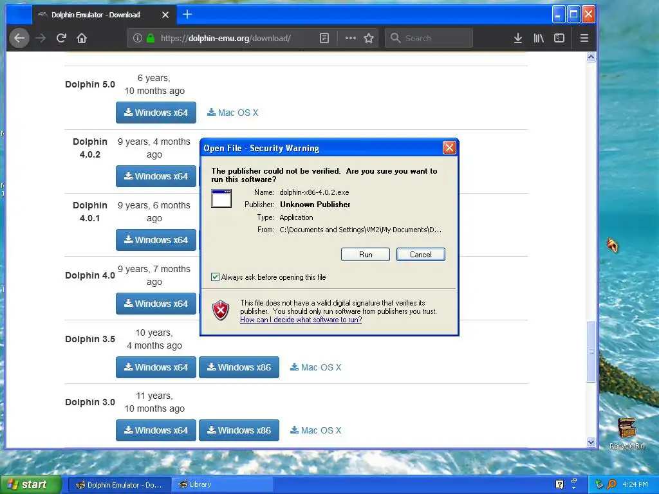This screenshot has width=659, height=494.
Task: Open the browser home page icon
Action: (82, 38)
